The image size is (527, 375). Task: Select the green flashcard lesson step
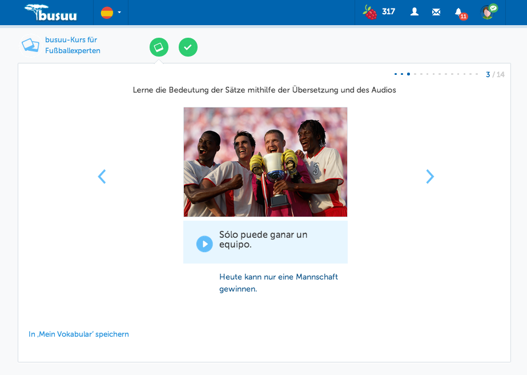pos(159,47)
